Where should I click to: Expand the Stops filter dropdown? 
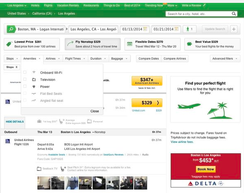12,59
